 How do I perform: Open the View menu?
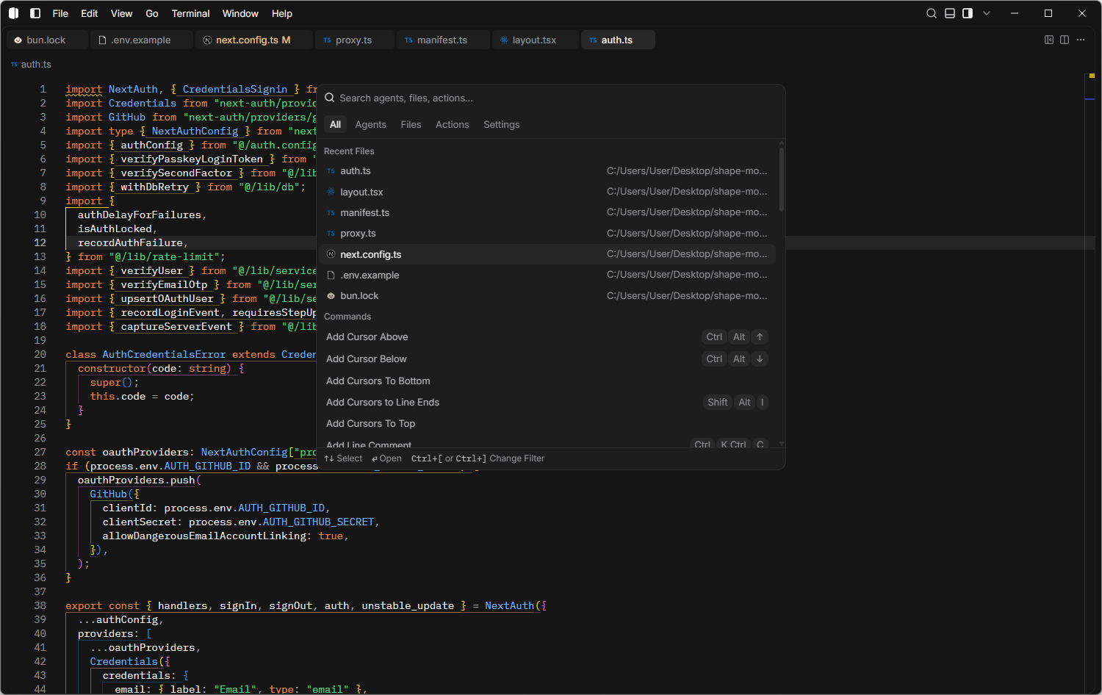pyautogui.click(x=121, y=13)
